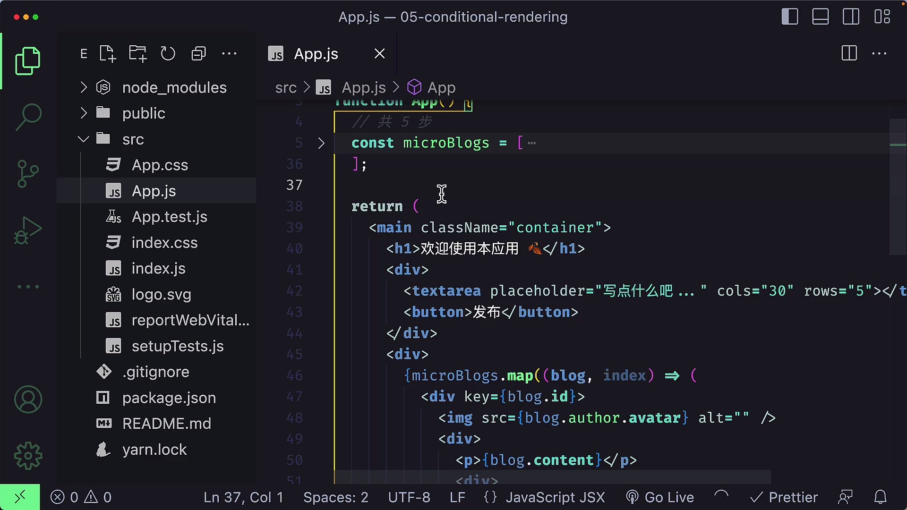The image size is (907, 510).
Task: Open App.css in the file tree
Action: pos(156,165)
